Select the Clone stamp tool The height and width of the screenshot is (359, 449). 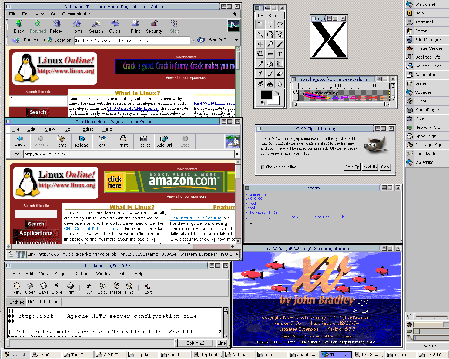tap(270, 83)
